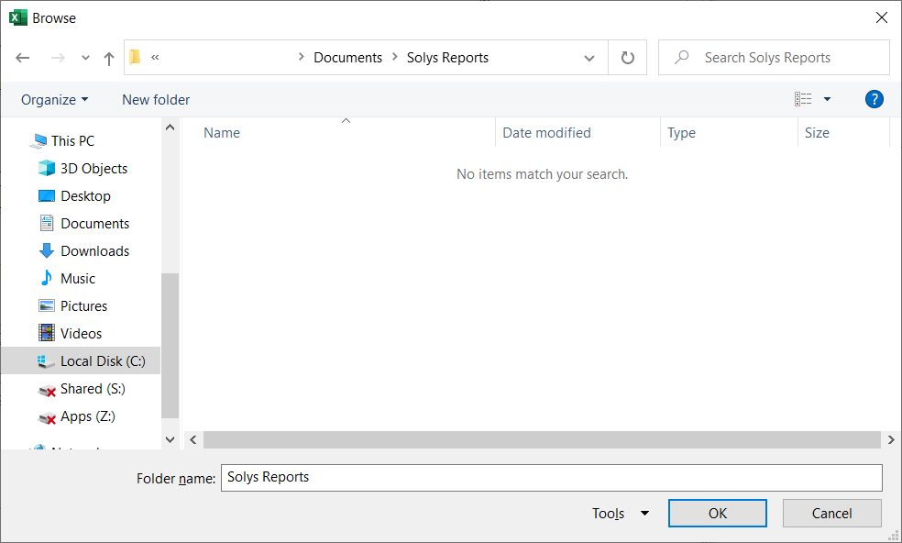Open 3D Objects in the sidebar

pos(93,169)
